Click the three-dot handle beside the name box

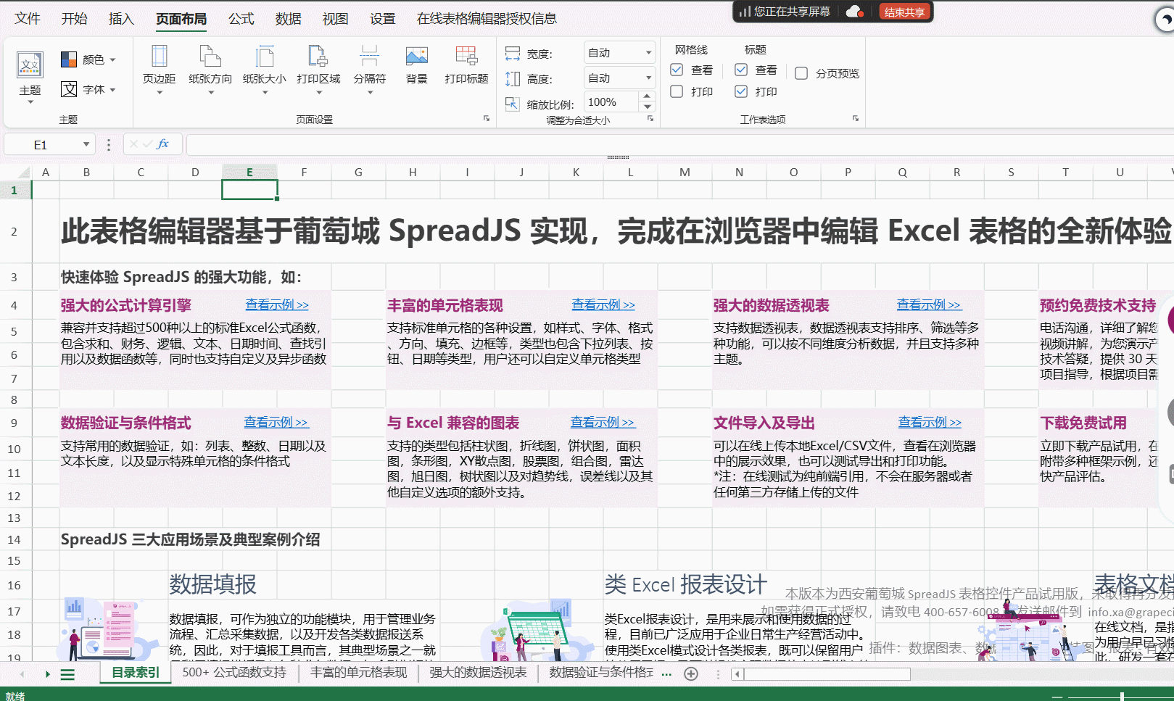pyautogui.click(x=109, y=145)
